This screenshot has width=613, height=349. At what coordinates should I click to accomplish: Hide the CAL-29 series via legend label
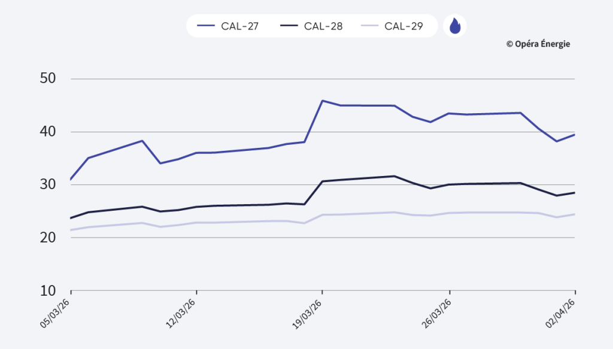point(403,26)
